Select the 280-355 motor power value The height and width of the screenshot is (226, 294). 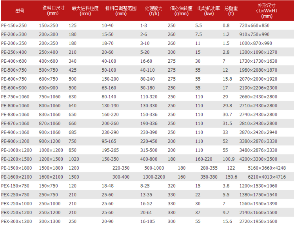[209, 168]
